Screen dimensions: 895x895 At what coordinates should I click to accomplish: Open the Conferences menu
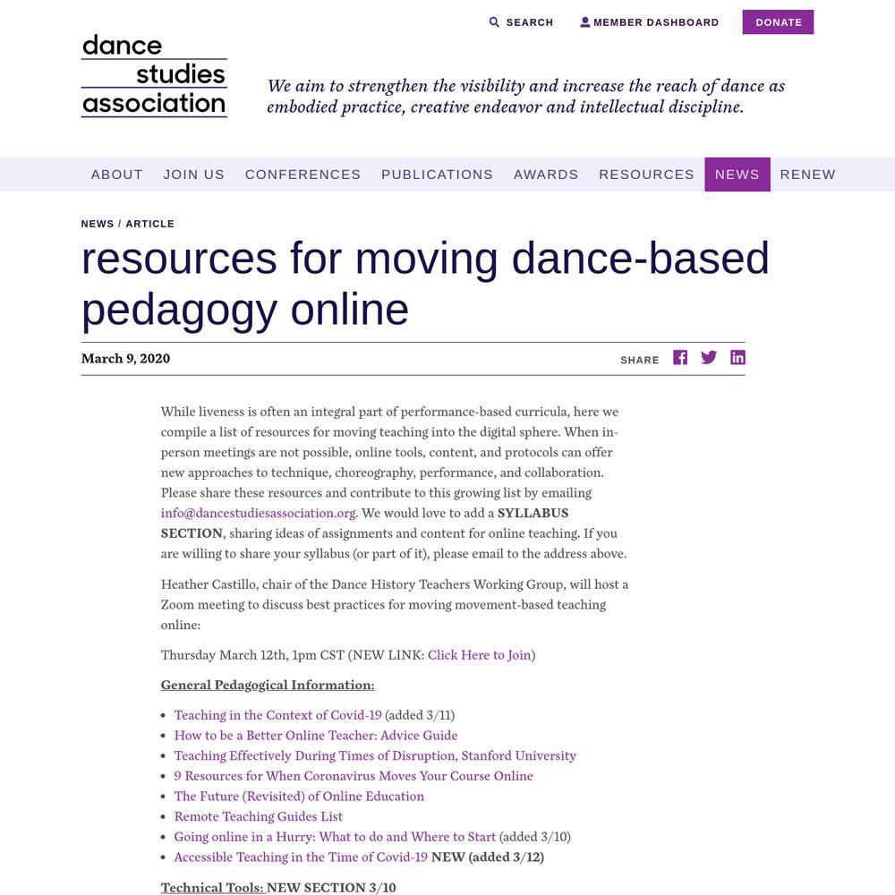pos(303,175)
